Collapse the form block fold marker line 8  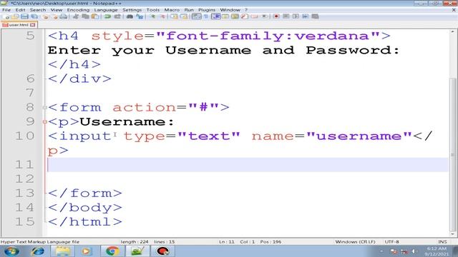point(44,108)
